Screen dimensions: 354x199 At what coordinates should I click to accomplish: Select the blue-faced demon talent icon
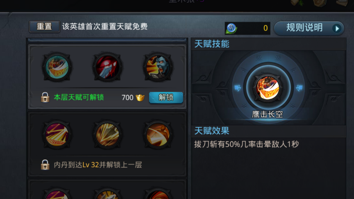coord(158,67)
